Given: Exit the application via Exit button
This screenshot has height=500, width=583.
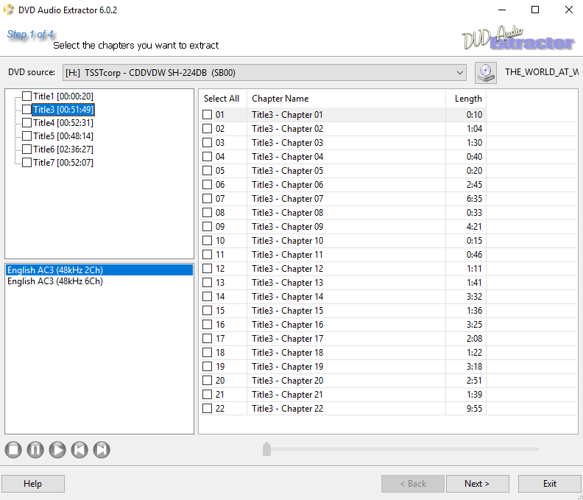Looking at the screenshot, I should pos(550,484).
